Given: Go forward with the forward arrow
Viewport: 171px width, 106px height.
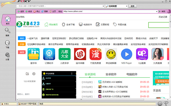Looking at the screenshot, I should pos(29,11).
